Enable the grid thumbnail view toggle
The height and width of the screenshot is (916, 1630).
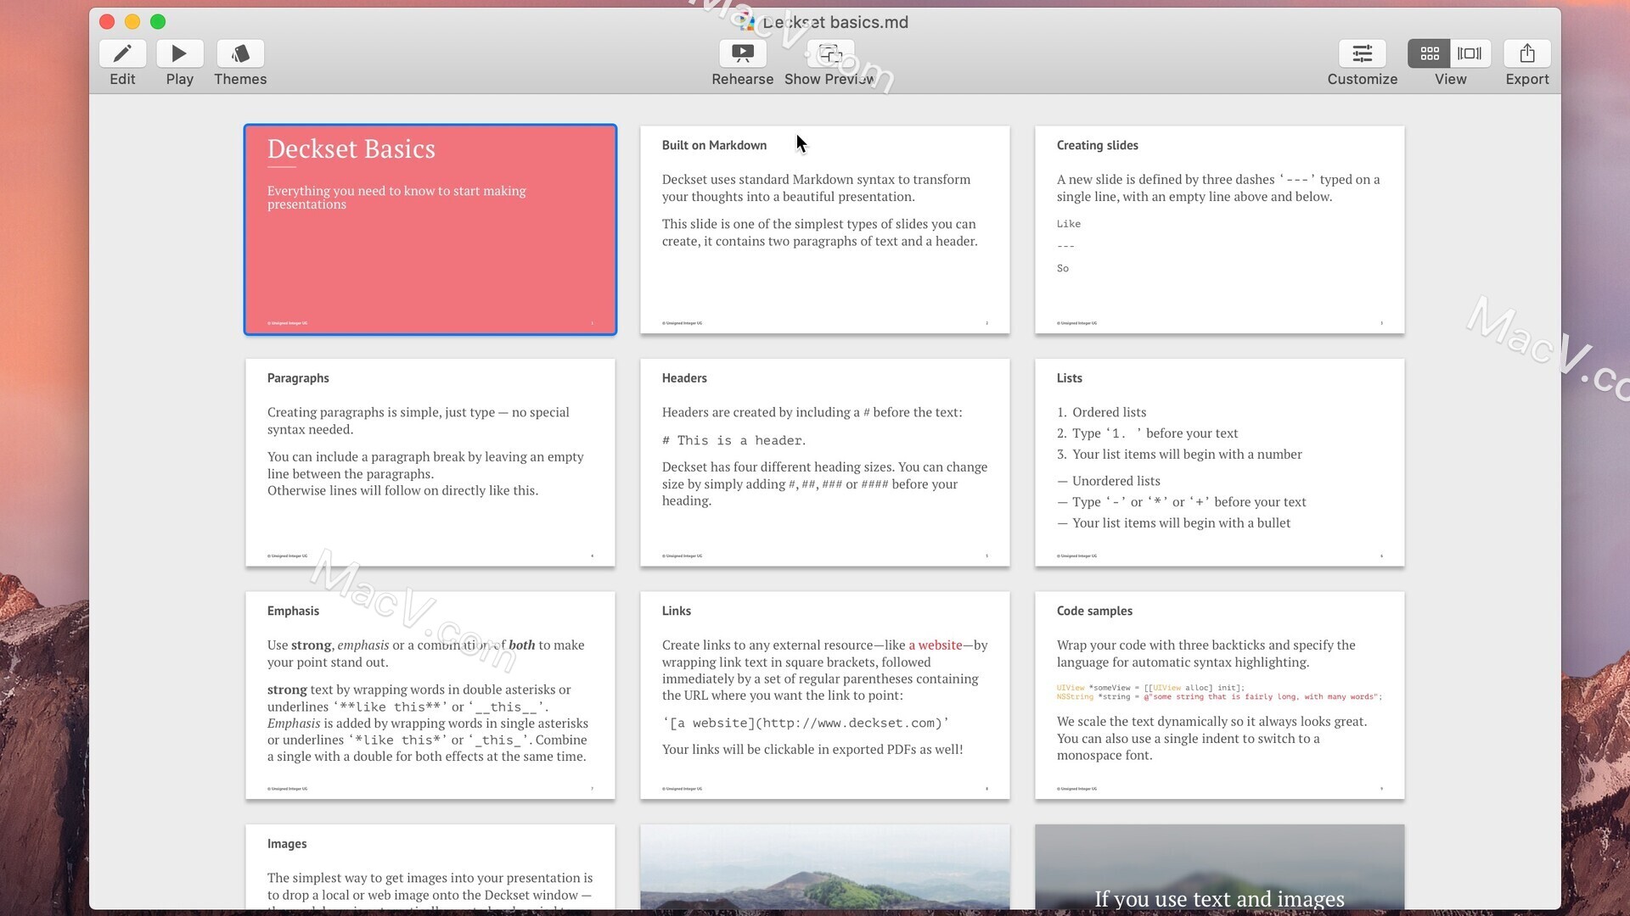pyautogui.click(x=1429, y=53)
